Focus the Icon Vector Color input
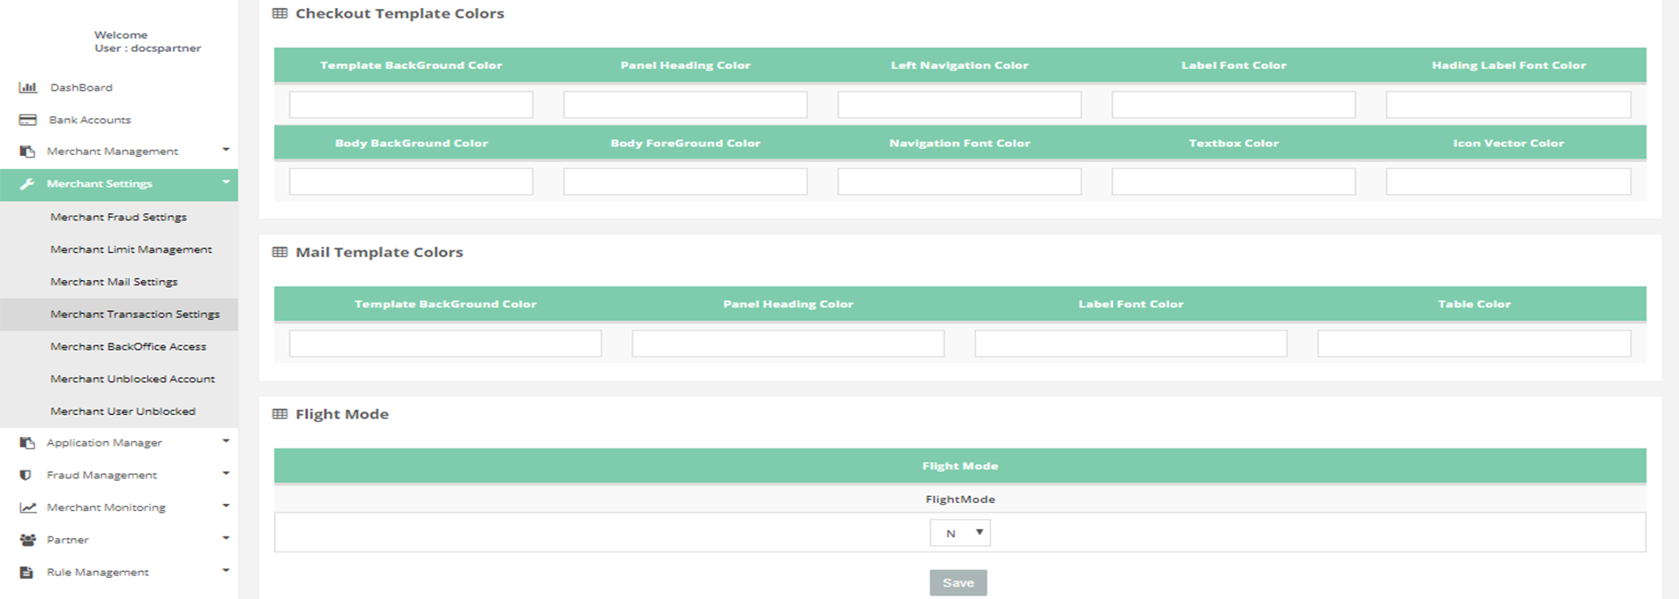1679x599 pixels. (1508, 181)
